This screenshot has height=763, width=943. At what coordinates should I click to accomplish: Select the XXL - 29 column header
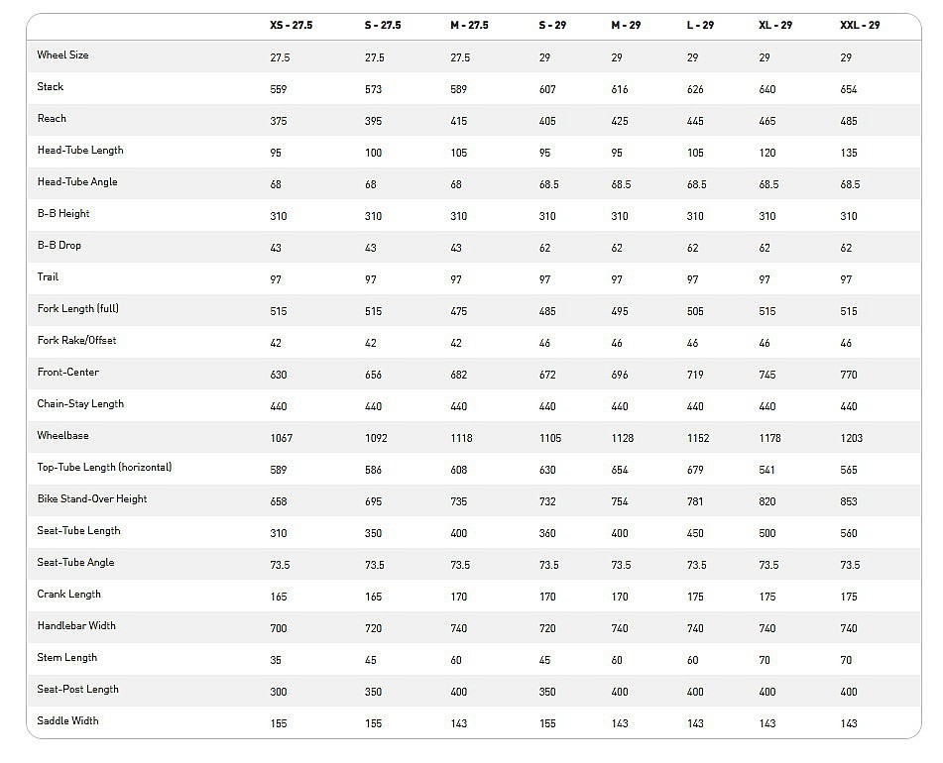point(860,25)
